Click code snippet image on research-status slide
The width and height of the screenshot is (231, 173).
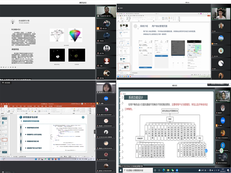click(x=69, y=137)
